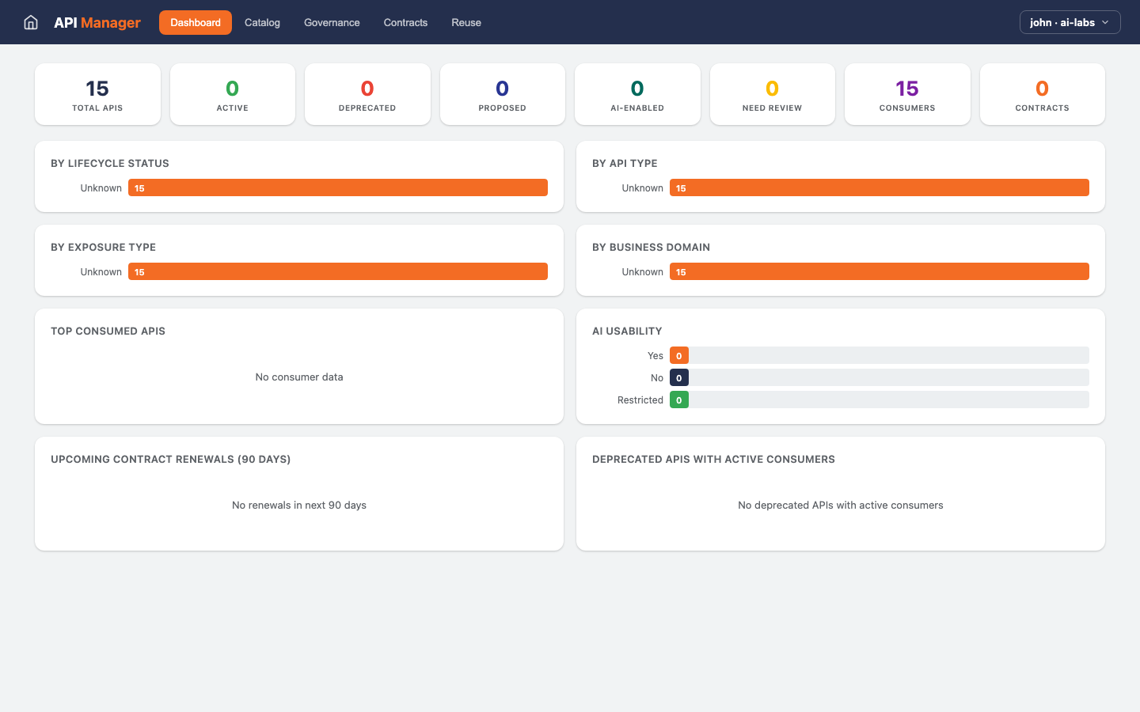Image resolution: width=1140 pixels, height=712 pixels.
Task: Click the Unknown bar in By API Type
Action: [x=880, y=187]
